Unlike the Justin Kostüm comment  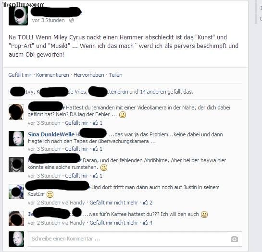(x=114, y=203)
